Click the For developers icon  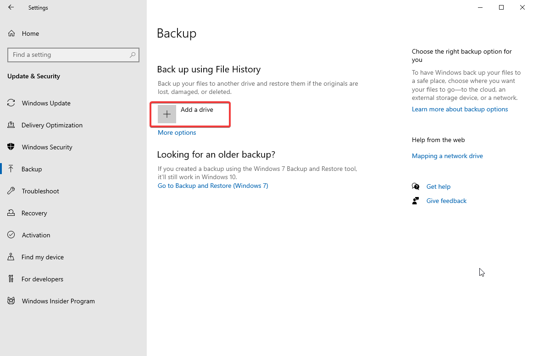11,279
